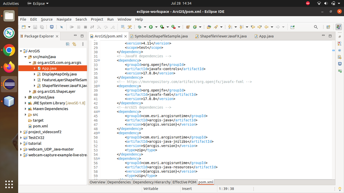The image size is (344, 193).
Task: Select DisplayMapOnly.java in the tree
Action: (59, 74)
